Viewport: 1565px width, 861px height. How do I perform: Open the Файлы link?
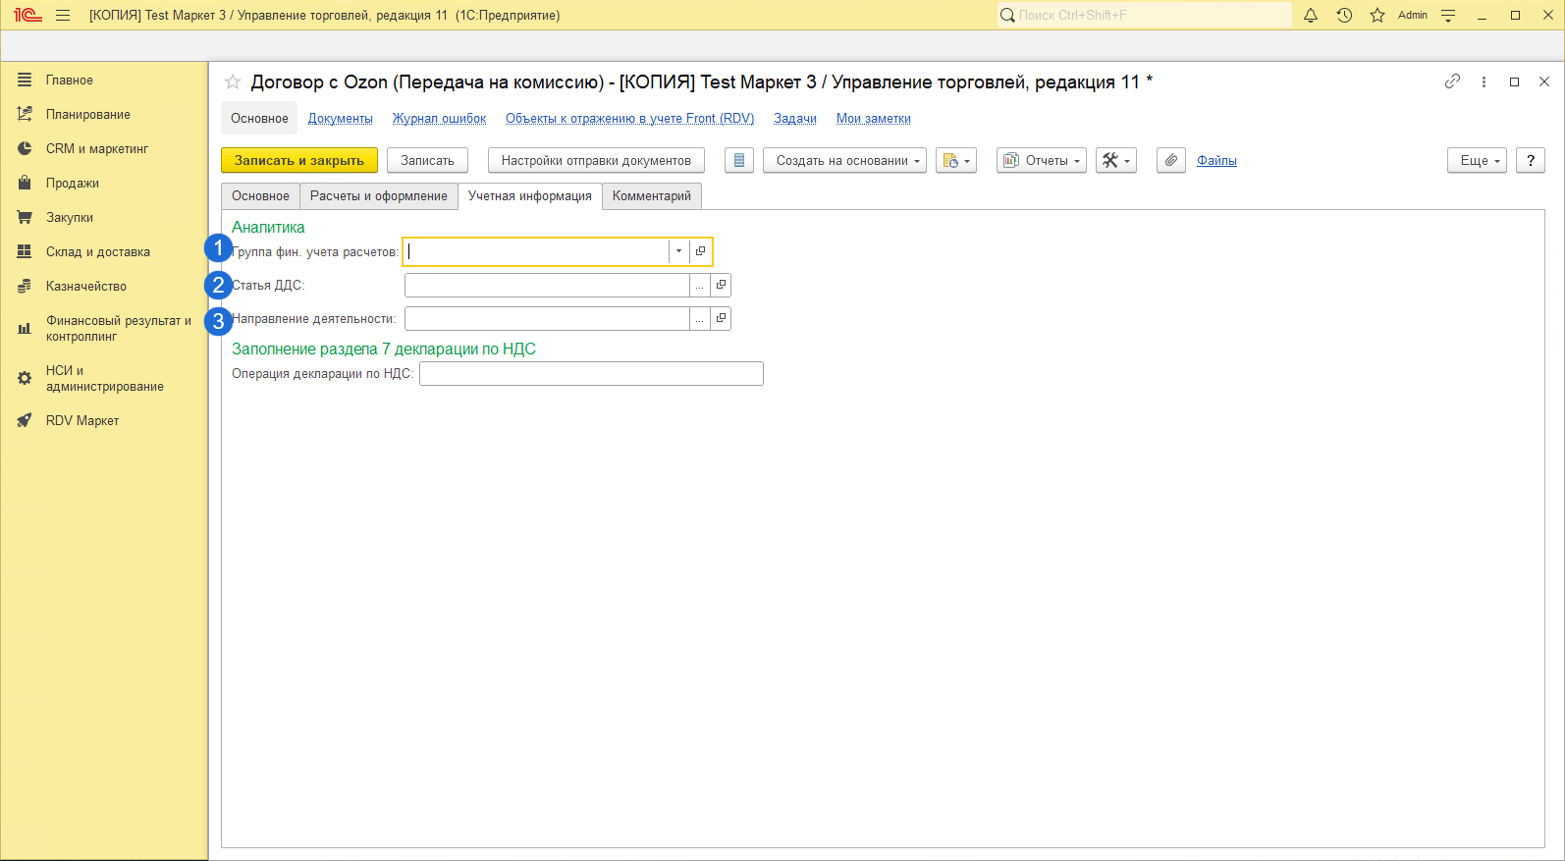click(x=1216, y=161)
